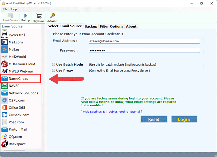The width and height of the screenshot is (217, 157).
Task: Enable Use Proxy checkbox
Action: 53,70
